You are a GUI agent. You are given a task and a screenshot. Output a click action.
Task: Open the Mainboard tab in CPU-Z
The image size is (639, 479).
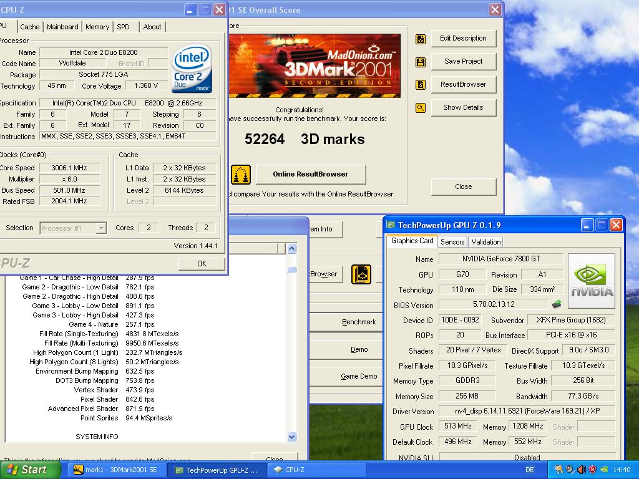click(x=62, y=27)
